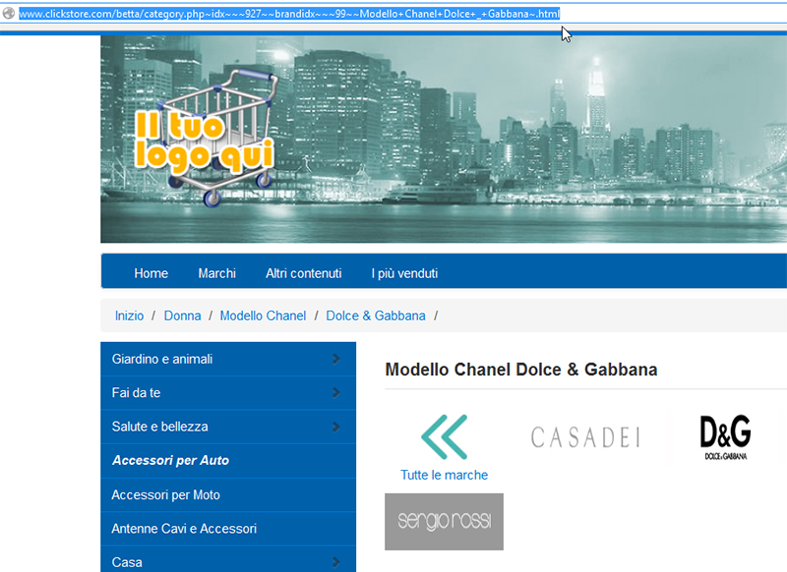Select Fai da te category
Screen dimensions: 787x572
228,392
